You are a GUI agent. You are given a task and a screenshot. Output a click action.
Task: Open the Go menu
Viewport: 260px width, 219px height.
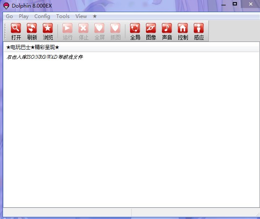[x=9, y=16]
